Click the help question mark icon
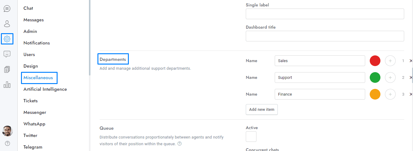 (7, 143)
